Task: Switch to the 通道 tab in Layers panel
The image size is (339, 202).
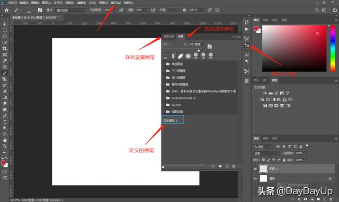Action: 265,138
